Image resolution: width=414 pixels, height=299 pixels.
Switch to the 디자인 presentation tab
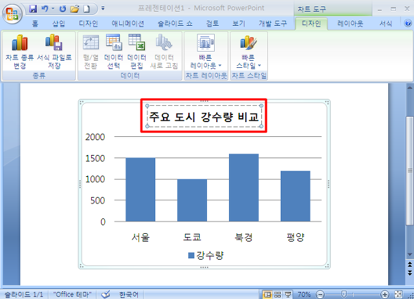89,24
